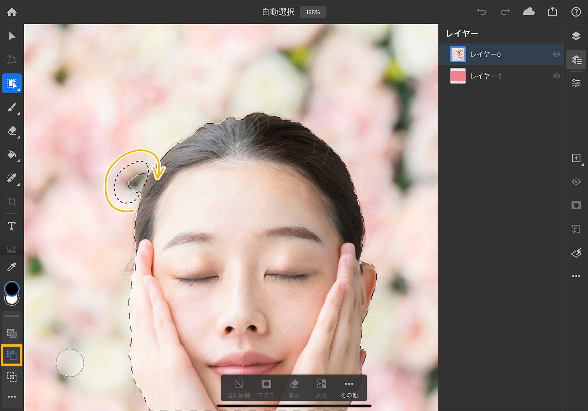Add a new layer
Screen dimensions: 588x411
pos(576,158)
